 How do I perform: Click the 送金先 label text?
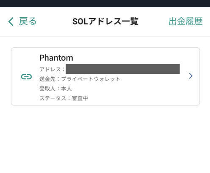point(47,79)
